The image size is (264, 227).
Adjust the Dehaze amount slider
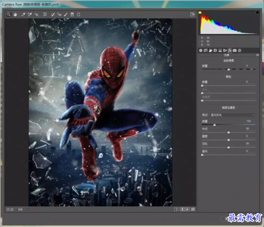229,69
